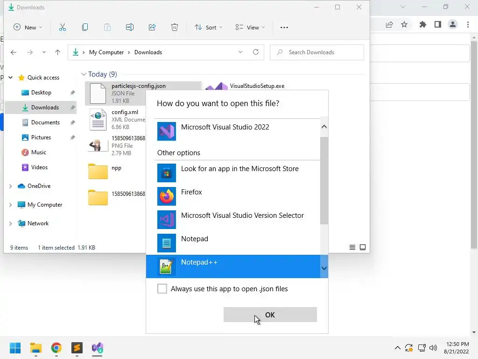Go back with the left arrow

tap(14, 52)
